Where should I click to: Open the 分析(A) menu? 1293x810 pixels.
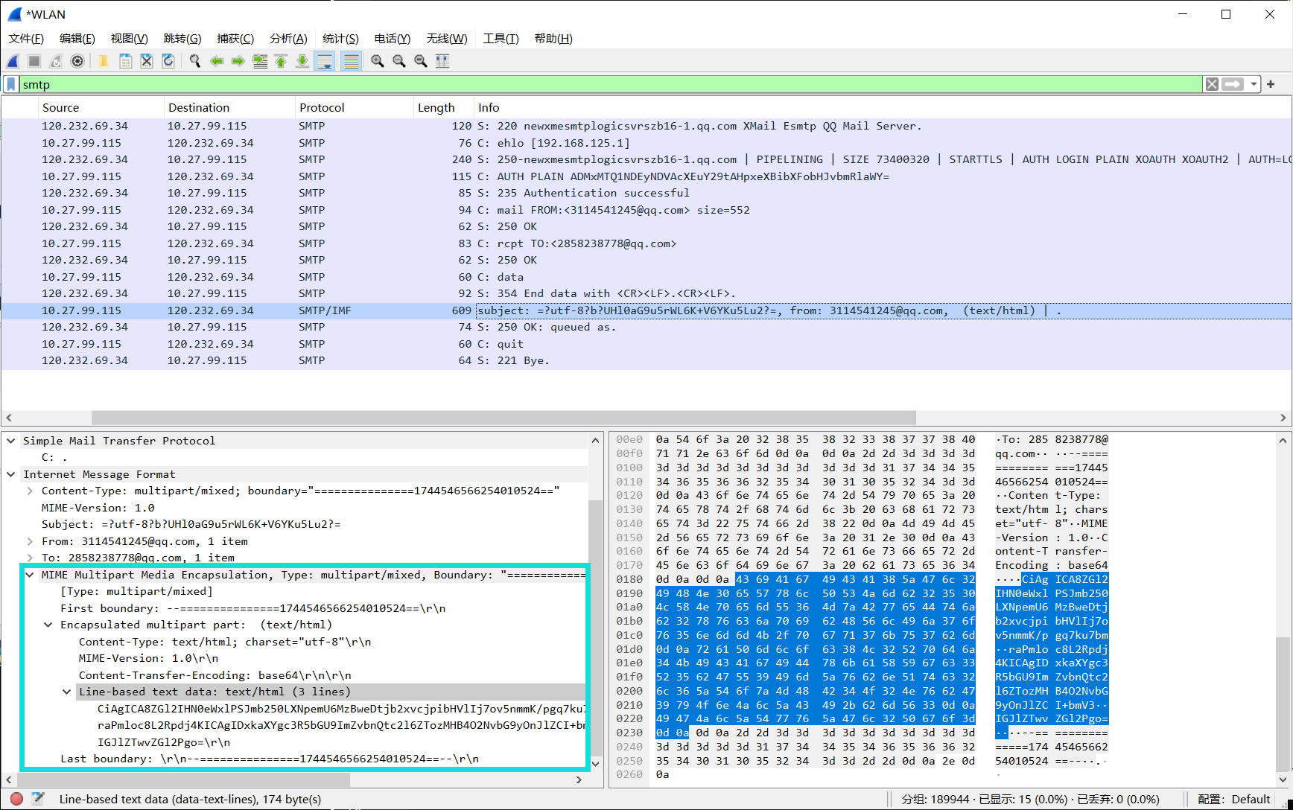click(x=288, y=39)
